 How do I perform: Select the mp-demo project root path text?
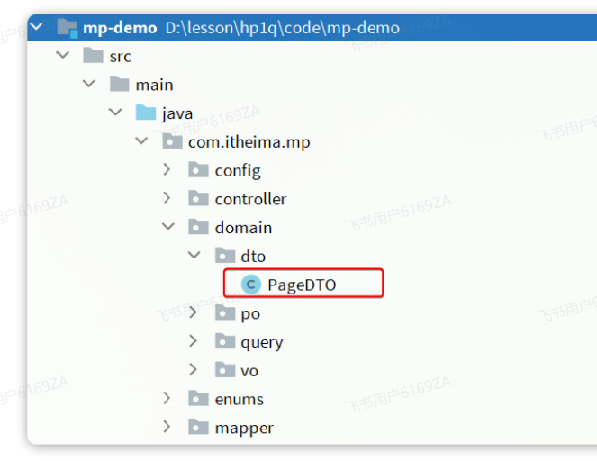click(x=282, y=27)
